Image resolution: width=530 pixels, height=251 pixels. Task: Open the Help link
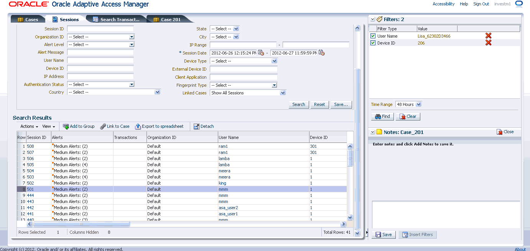pos(464,4)
